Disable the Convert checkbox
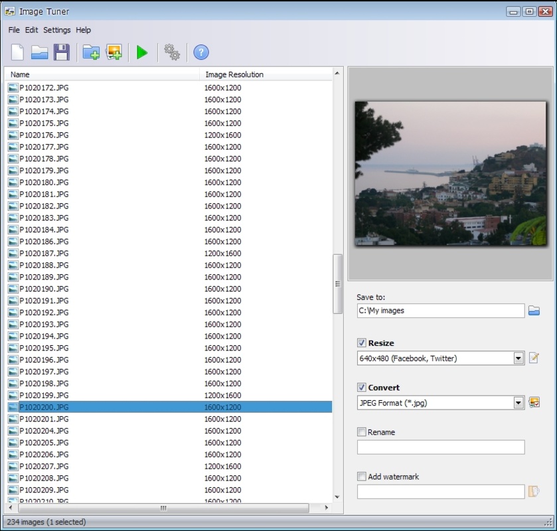This screenshot has height=531, width=557. point(362,388)
